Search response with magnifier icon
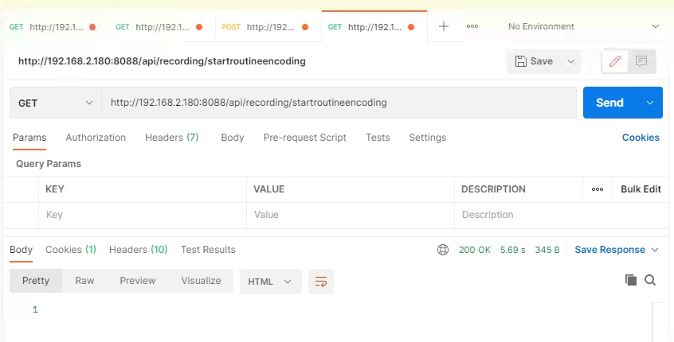The width and height of the screenshot is (674, 342). (650, 280)
